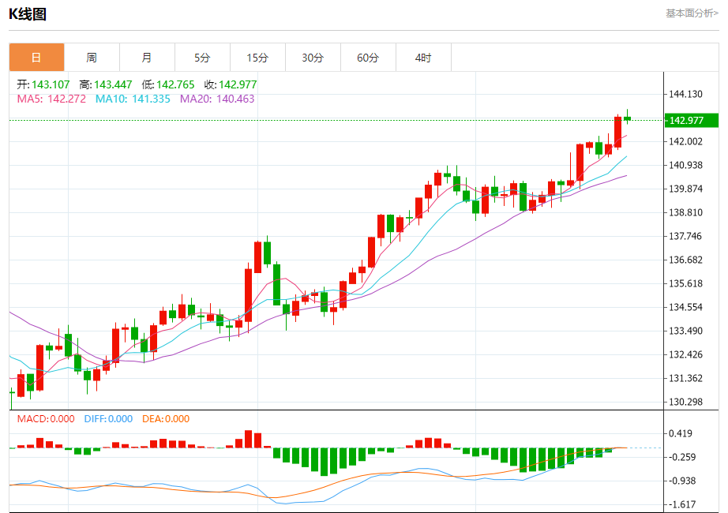
Task: Click the blue DIFF value label
Action: [108, 419]
